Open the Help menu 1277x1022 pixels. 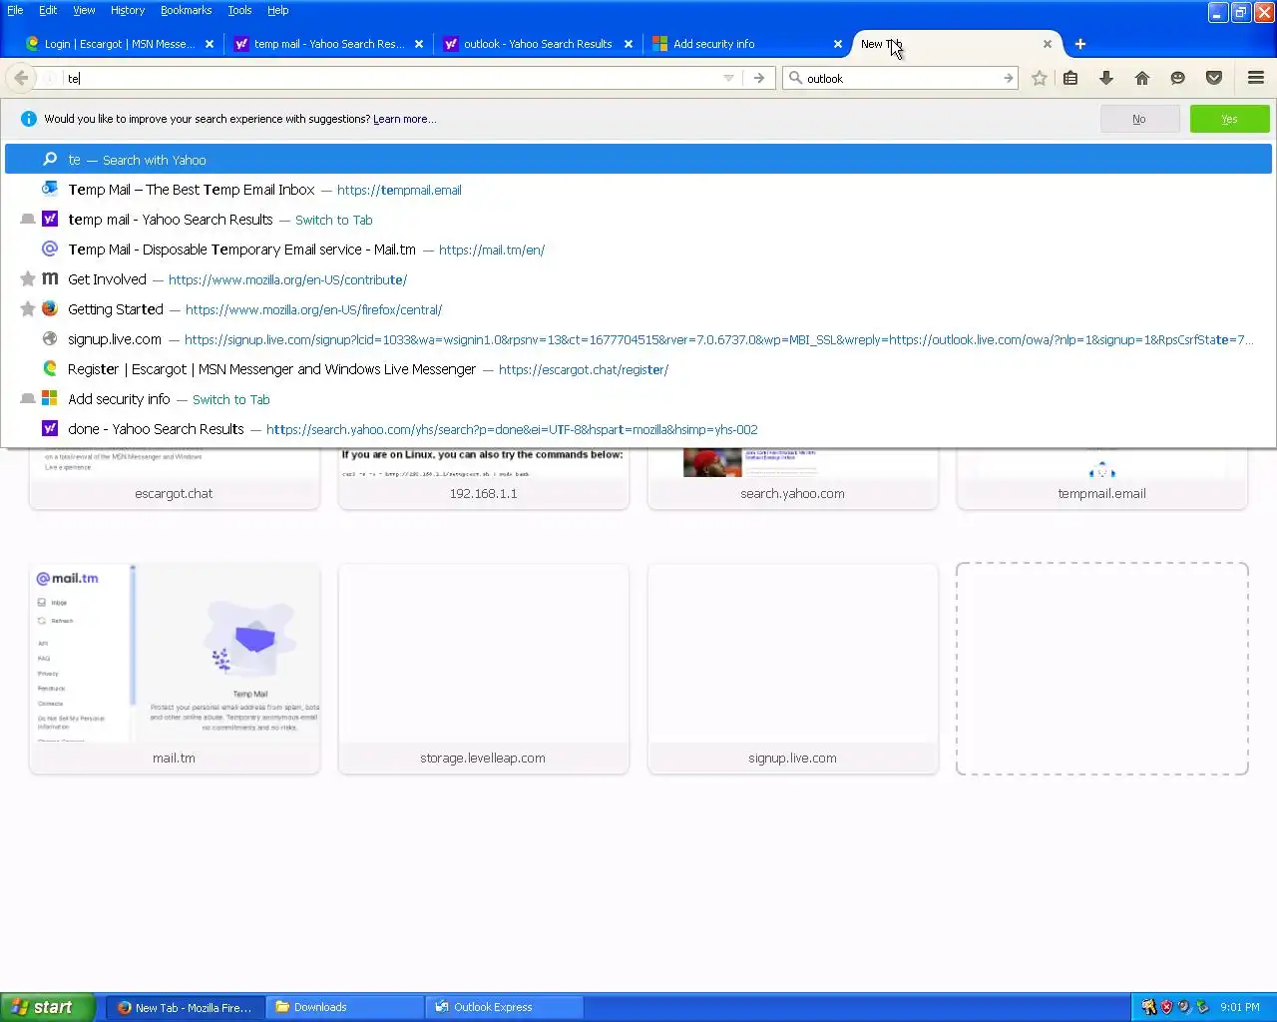pyautogui.click(x=277, y=10)
